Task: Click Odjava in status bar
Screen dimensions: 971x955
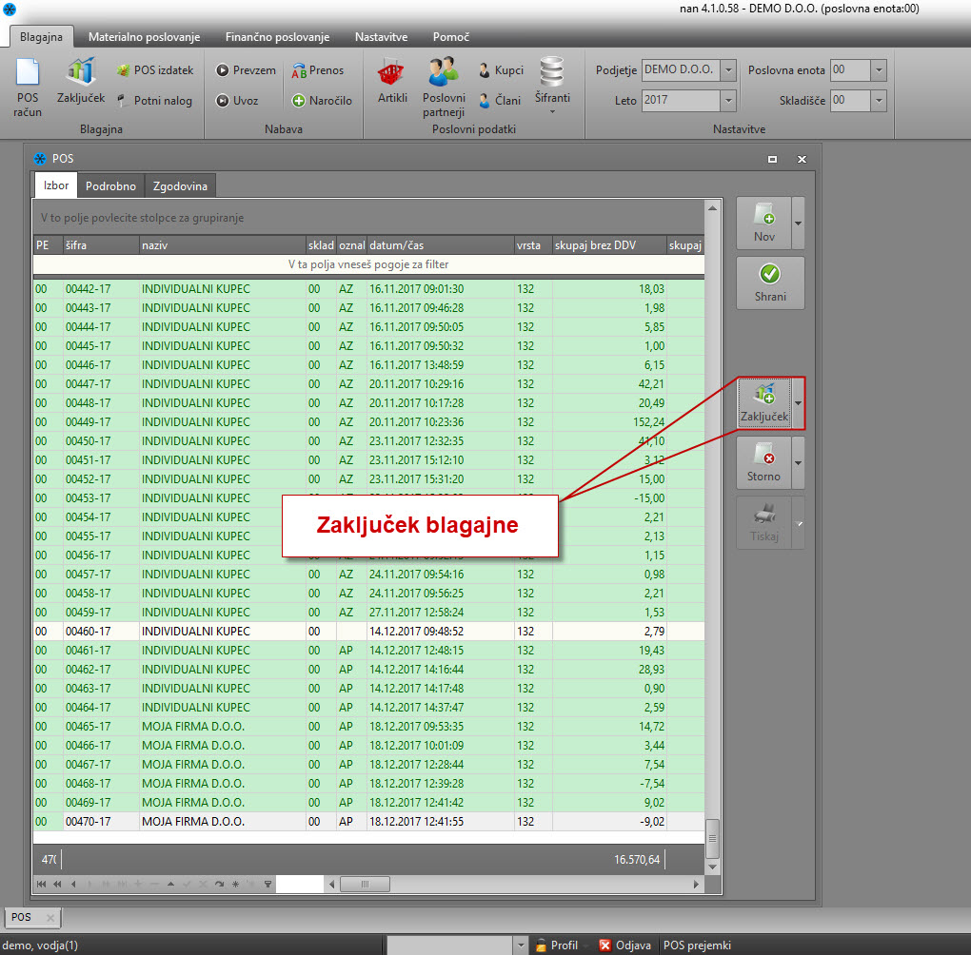Action: (624, 945)
